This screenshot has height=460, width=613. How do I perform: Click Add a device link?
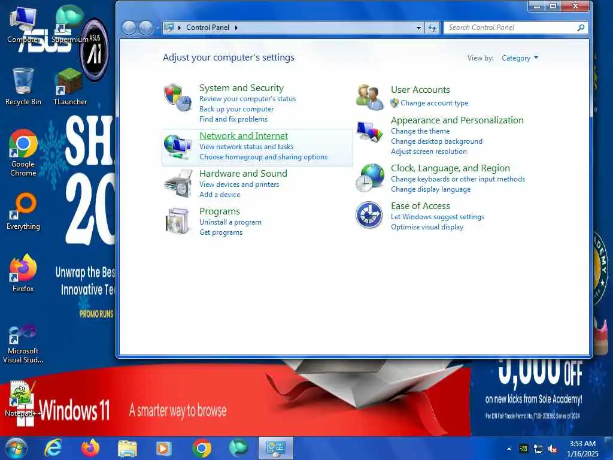(x=220, y=195)
